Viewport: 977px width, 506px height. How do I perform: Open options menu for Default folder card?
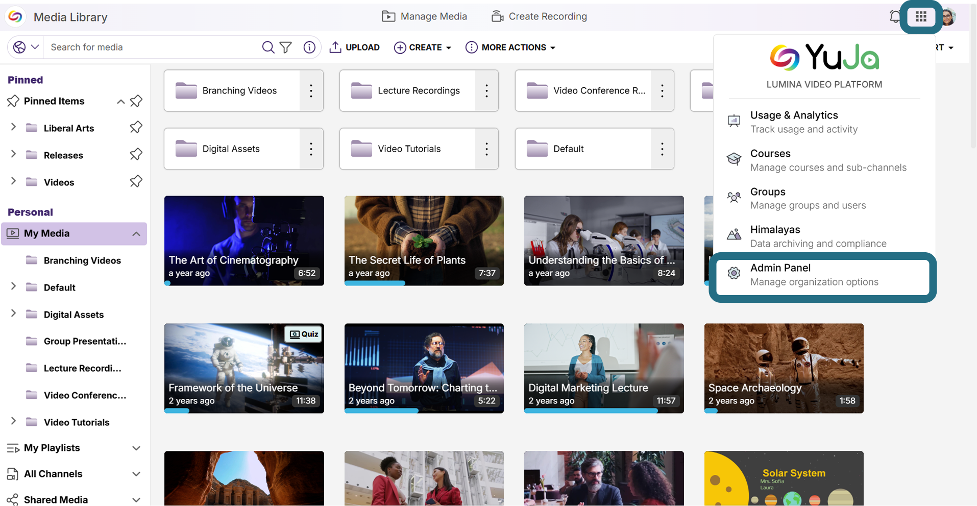(662, 149)
